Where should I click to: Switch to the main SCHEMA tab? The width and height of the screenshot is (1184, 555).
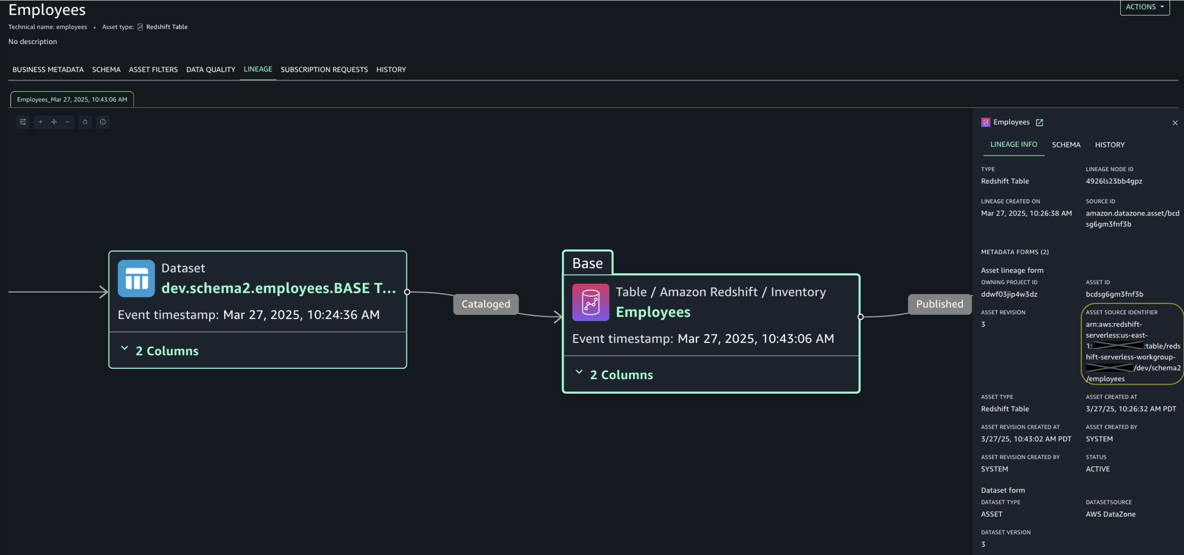coord(106,70)
